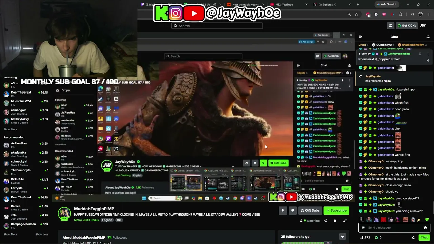Click chat message "wordle first"
Screen dimensions: 434x244
tap(402, 155)
